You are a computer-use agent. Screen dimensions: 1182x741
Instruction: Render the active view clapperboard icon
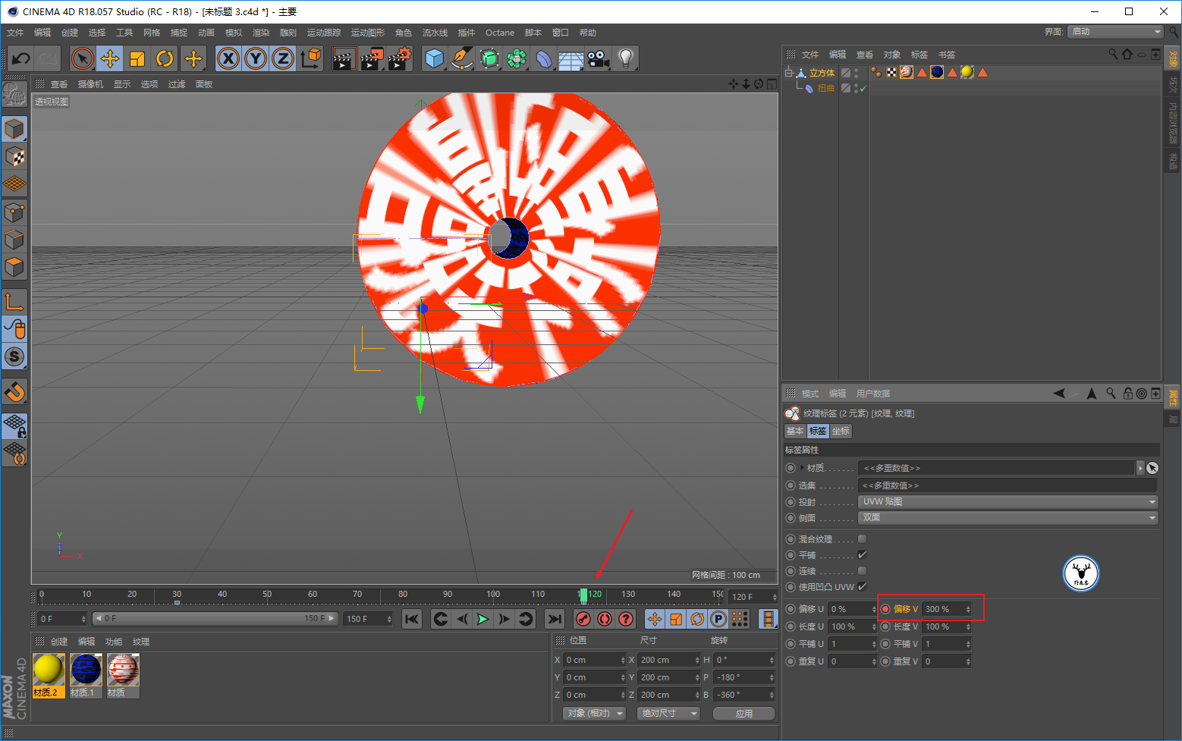(x=344, y=58)
